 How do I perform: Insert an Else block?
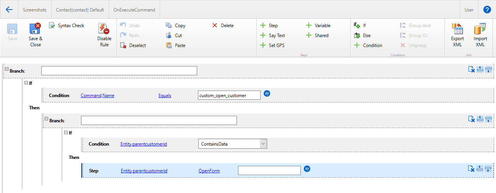(362, 36)
